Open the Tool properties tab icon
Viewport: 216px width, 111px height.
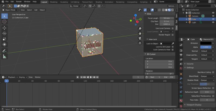click(181, 45)
